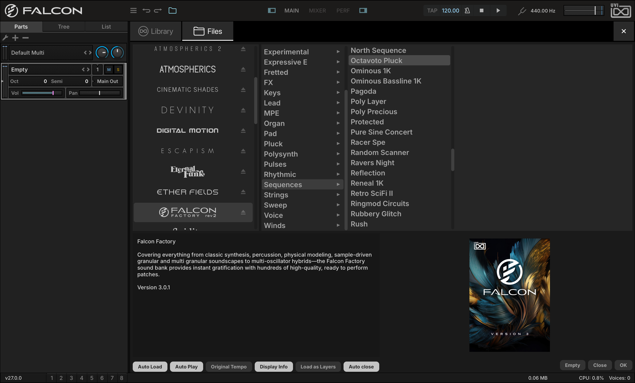Click the Empty button in browser
Image resolution: width=635 pixels, height=383 pixels.
(x=572, y=365)
